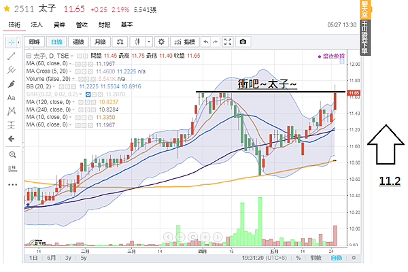Select the brush drawing tool
Image resolution: width=408 pixels, height=272 pixels.
[x=11, y=84]
